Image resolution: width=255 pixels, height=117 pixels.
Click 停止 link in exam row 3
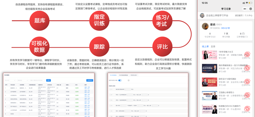pos(88,96)
